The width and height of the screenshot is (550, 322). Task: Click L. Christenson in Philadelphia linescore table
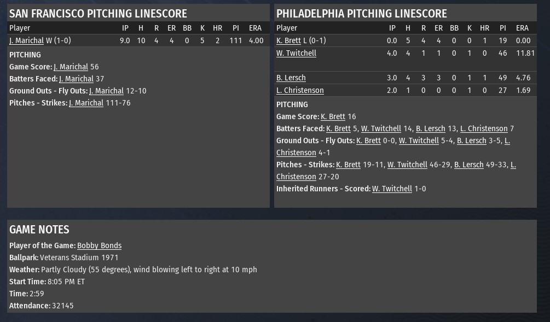pos(300,90)
